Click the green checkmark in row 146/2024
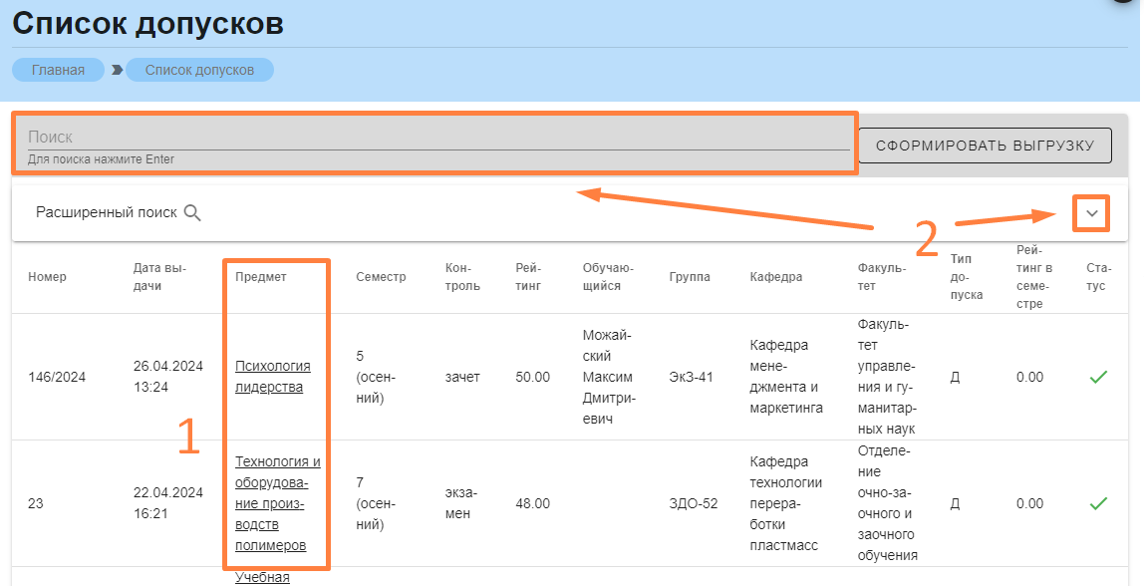1144x586 pixels. click(x=1098, y=377)
